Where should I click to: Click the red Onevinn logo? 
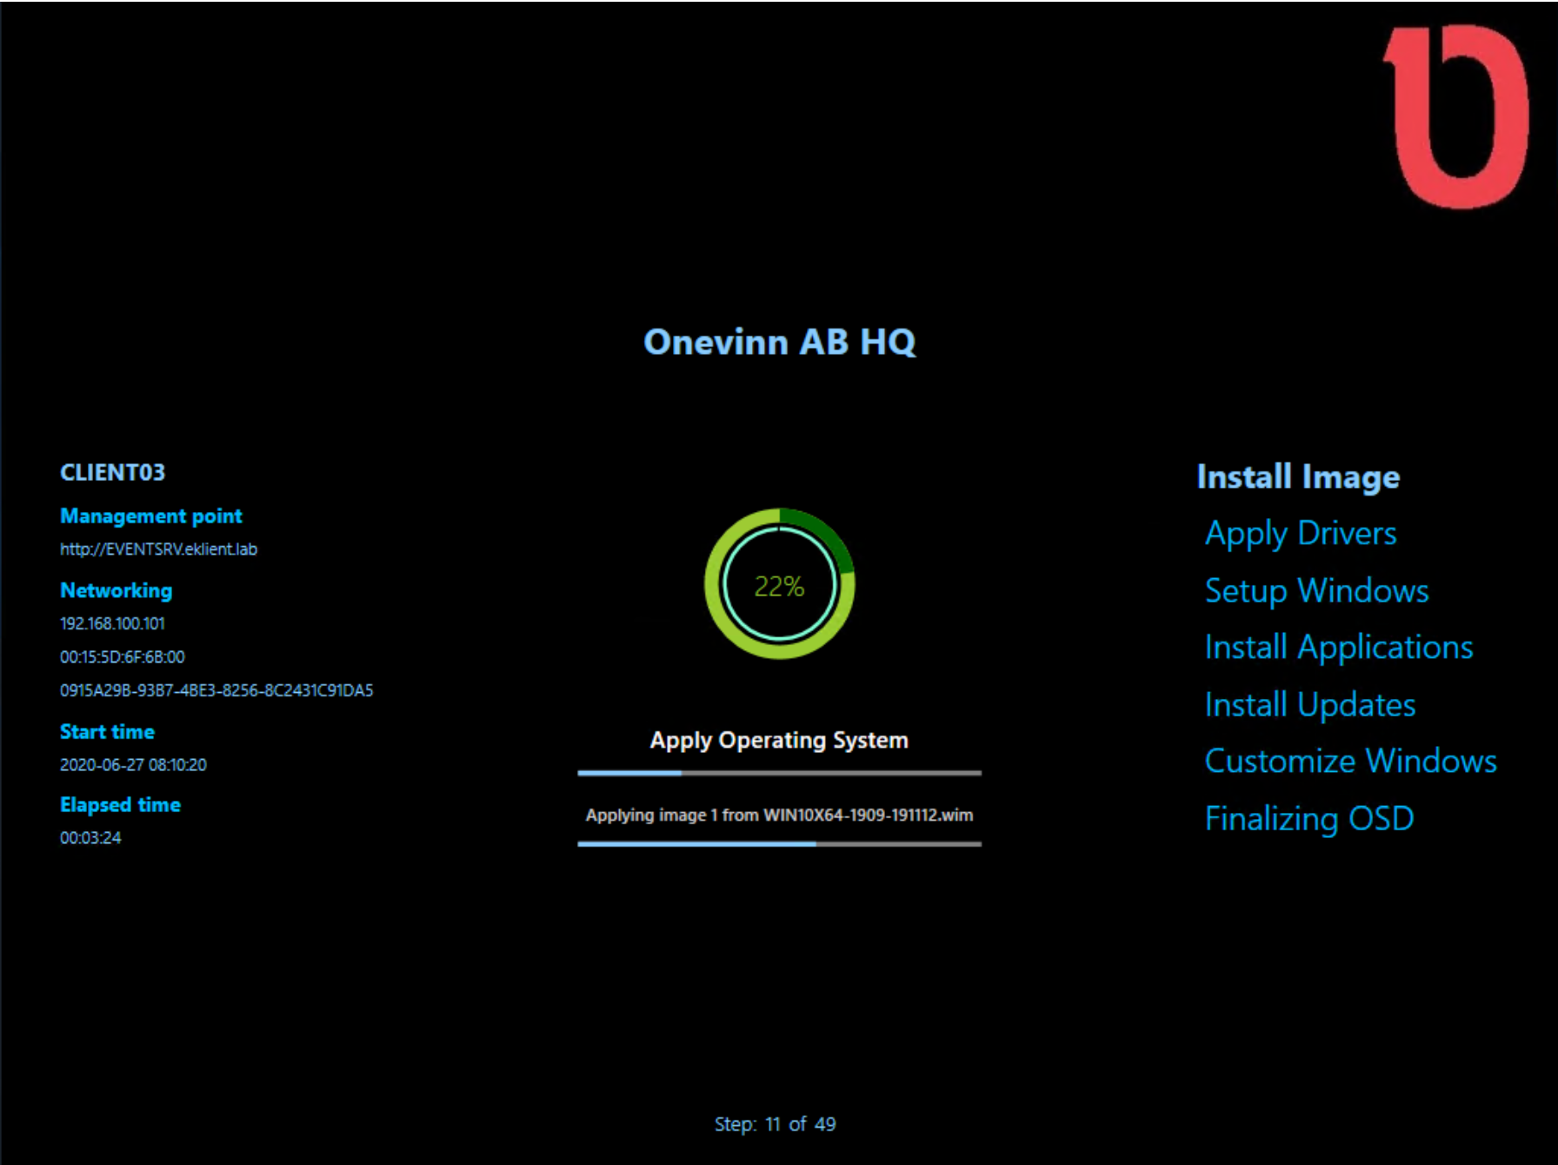pyautogui.click(x=1456, y=116)
